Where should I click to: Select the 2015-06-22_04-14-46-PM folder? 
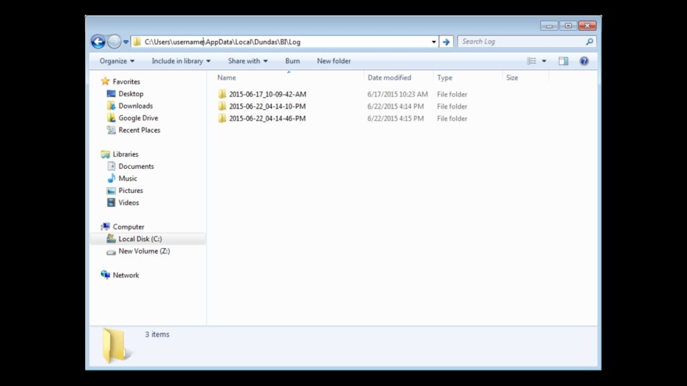coord(267,119)
